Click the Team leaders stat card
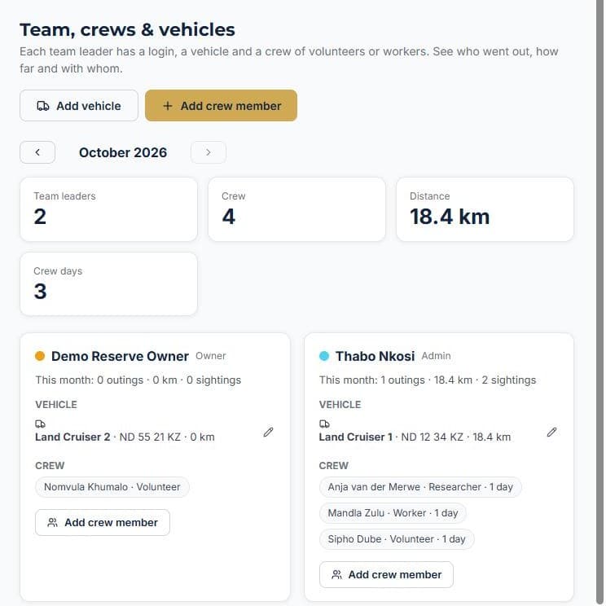This screenshot has height=606, width=606. coord(108,209)
